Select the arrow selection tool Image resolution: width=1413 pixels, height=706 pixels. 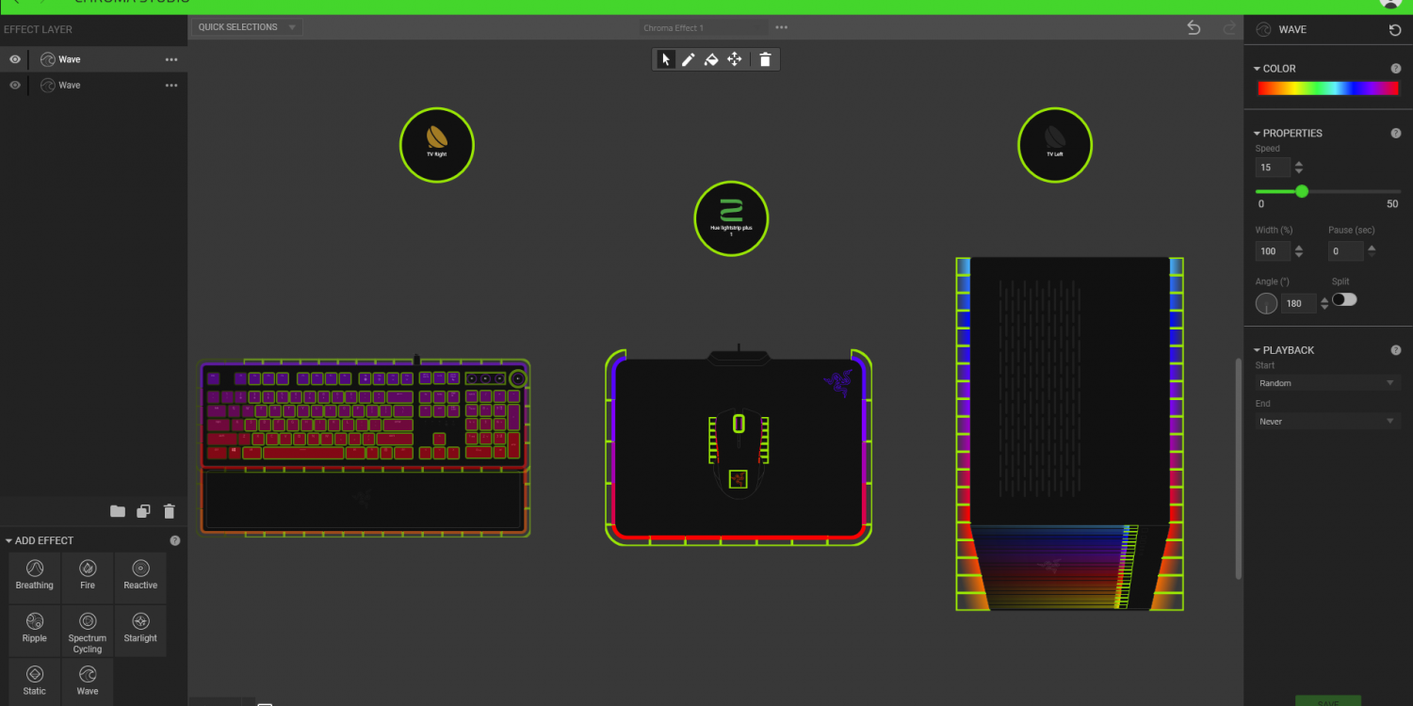click(x=666, y=59)
